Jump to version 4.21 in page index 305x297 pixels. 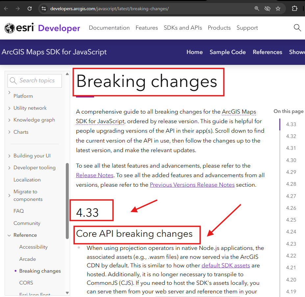tap(291, 268)
